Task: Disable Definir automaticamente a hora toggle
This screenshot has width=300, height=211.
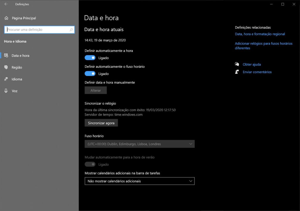Action: pyautogui.click(x=90, y=58)
